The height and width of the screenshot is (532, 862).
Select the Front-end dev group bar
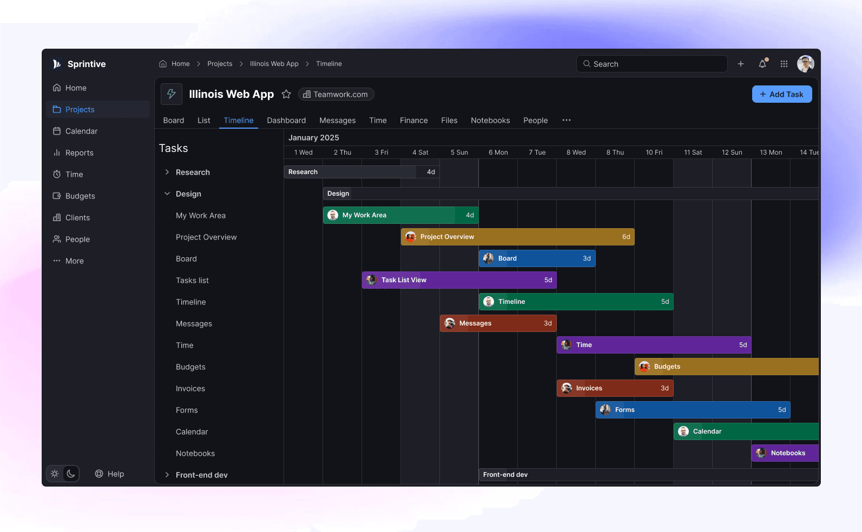pos(649,475)
